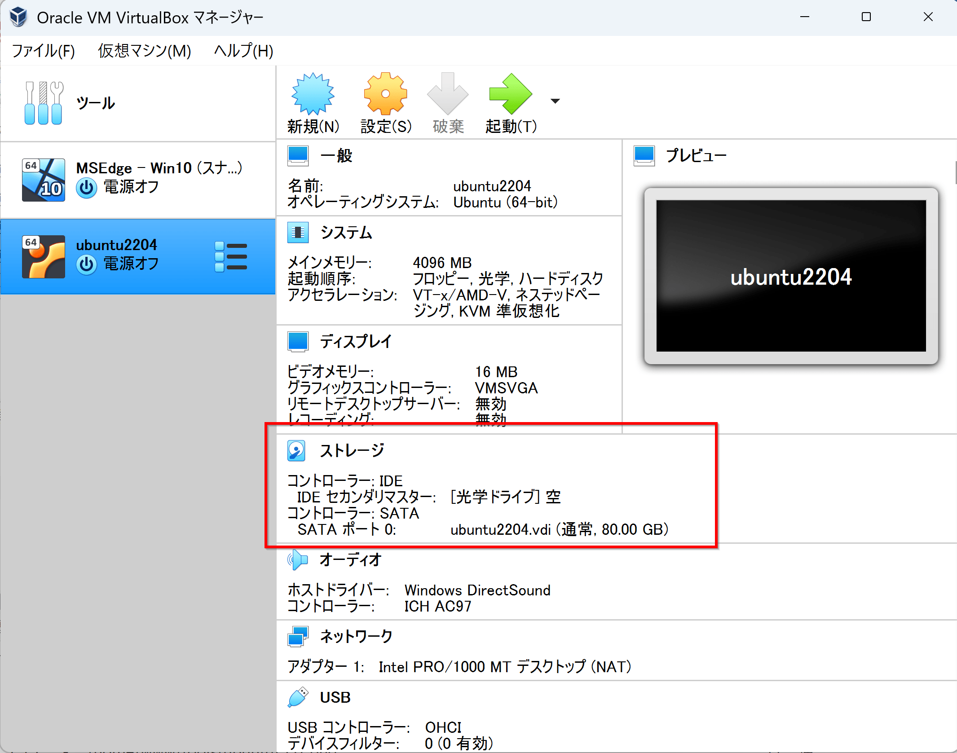Create a new virtual machine with 新規
The width and height of the screenshot is (957, 753).
(312, 94)
